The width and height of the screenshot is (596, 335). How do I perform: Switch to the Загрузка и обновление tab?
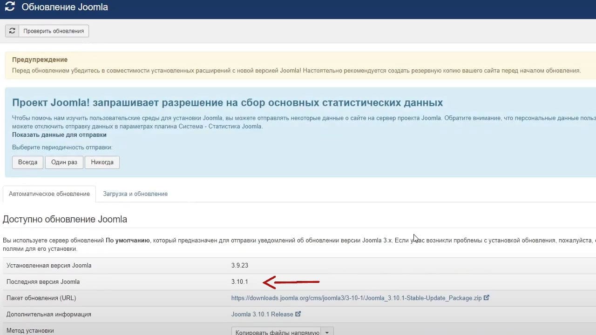click(135, 194)
